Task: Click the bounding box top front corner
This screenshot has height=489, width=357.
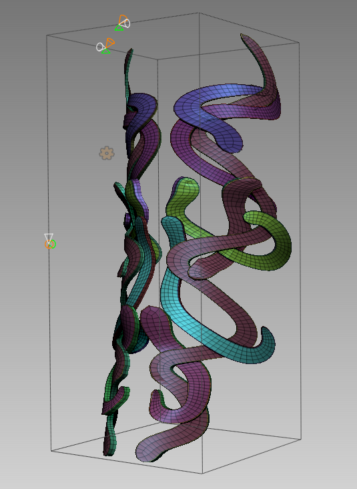Action: point(157,59)
